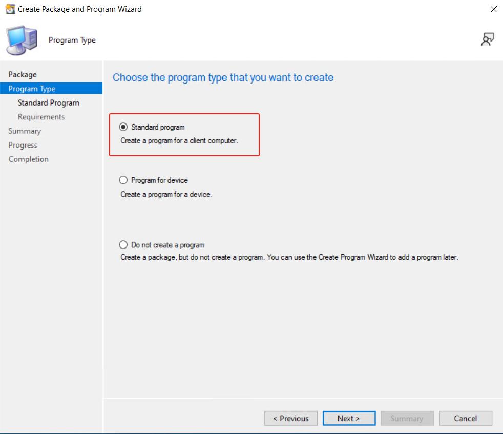Close the Create Package and Program Wizard
The height and width of the screenshot is (434, 503).
[494, 9]
